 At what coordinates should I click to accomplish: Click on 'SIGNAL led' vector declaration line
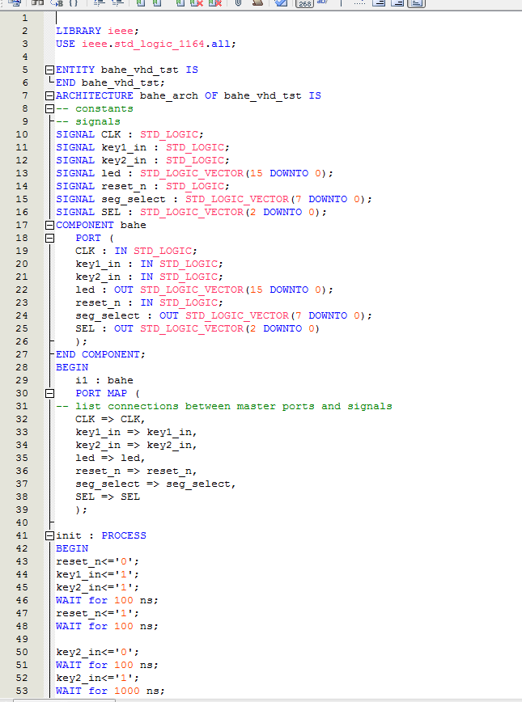(194, 174)
